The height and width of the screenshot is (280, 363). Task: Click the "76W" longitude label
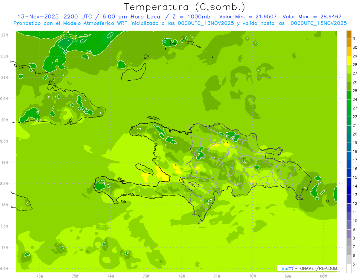[x=40, y=276]
